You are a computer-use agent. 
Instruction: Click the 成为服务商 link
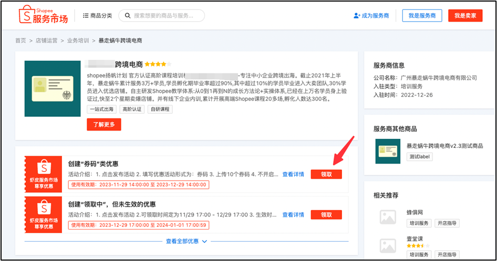(371, 16)
